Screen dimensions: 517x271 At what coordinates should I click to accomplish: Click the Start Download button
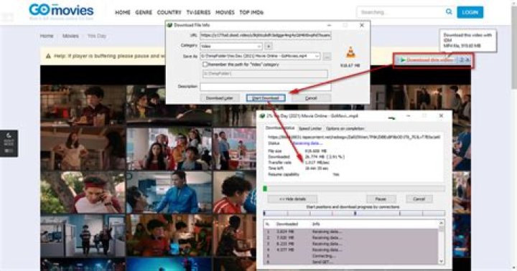click(266, 98)
